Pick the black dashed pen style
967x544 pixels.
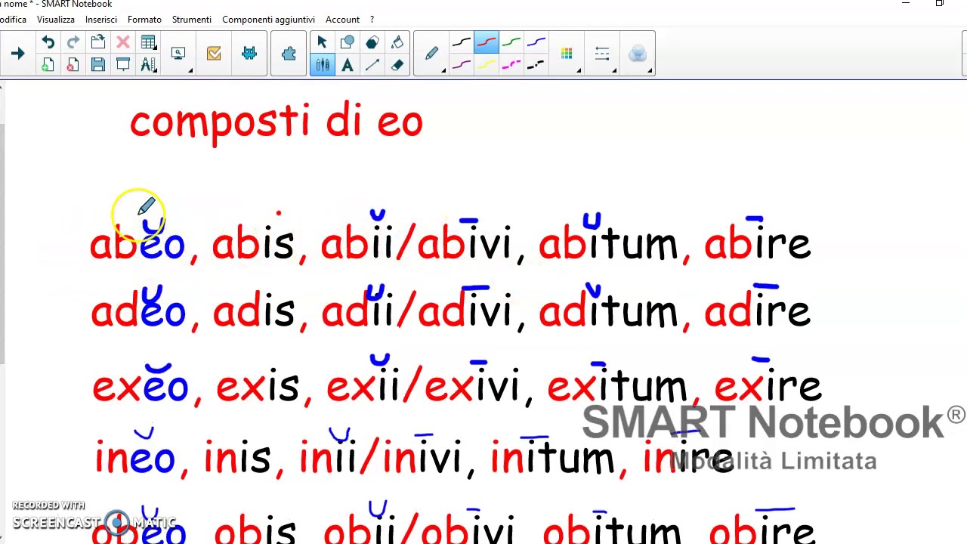[x=536, y=65]
